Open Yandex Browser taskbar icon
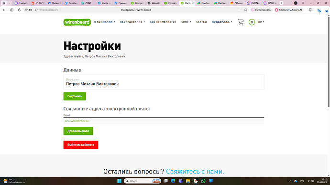 (x=196, y=181)
